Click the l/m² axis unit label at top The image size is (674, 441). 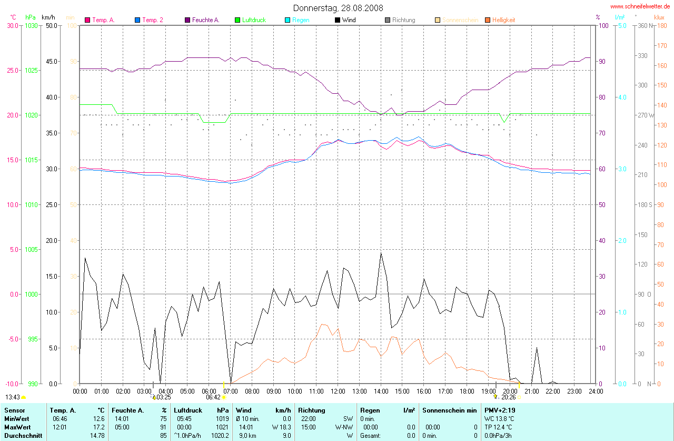pyautogui.click(x=619, y=17)
